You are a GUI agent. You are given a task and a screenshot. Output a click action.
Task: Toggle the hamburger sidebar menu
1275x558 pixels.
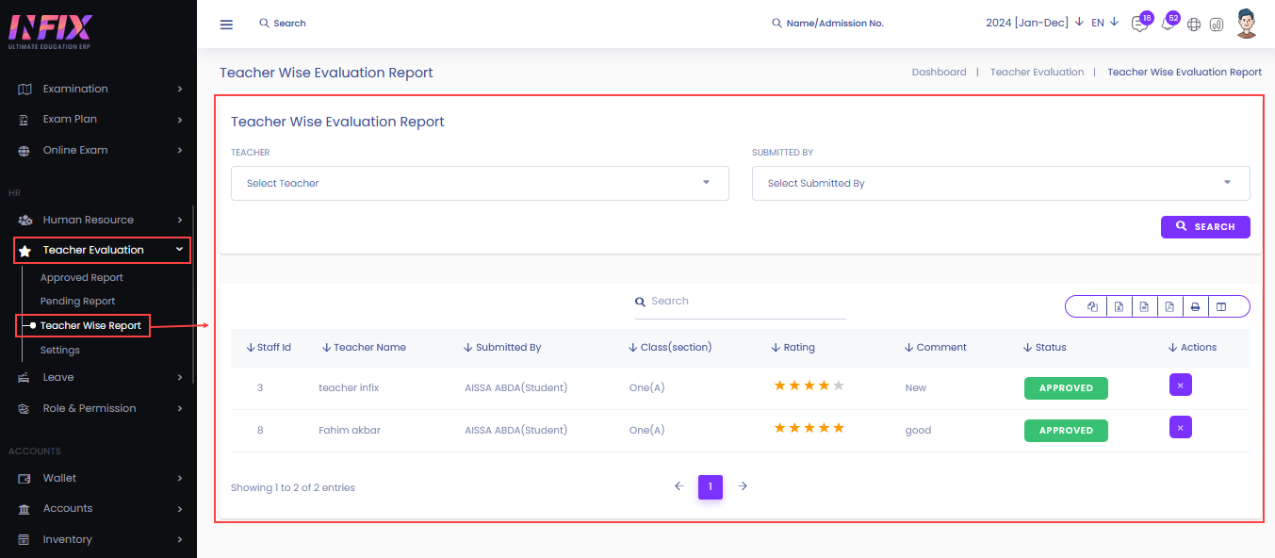226,24
